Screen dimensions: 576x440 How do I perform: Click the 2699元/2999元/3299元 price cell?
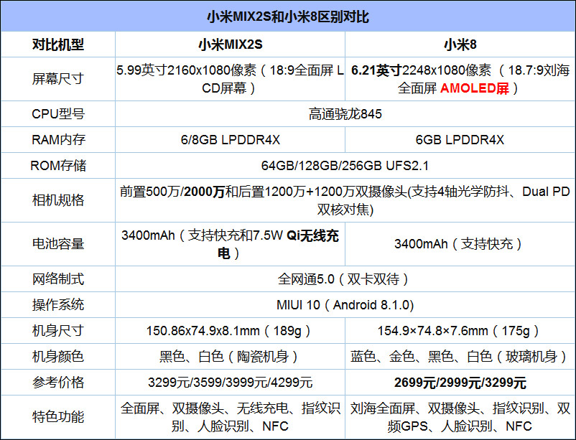(460, 383)
